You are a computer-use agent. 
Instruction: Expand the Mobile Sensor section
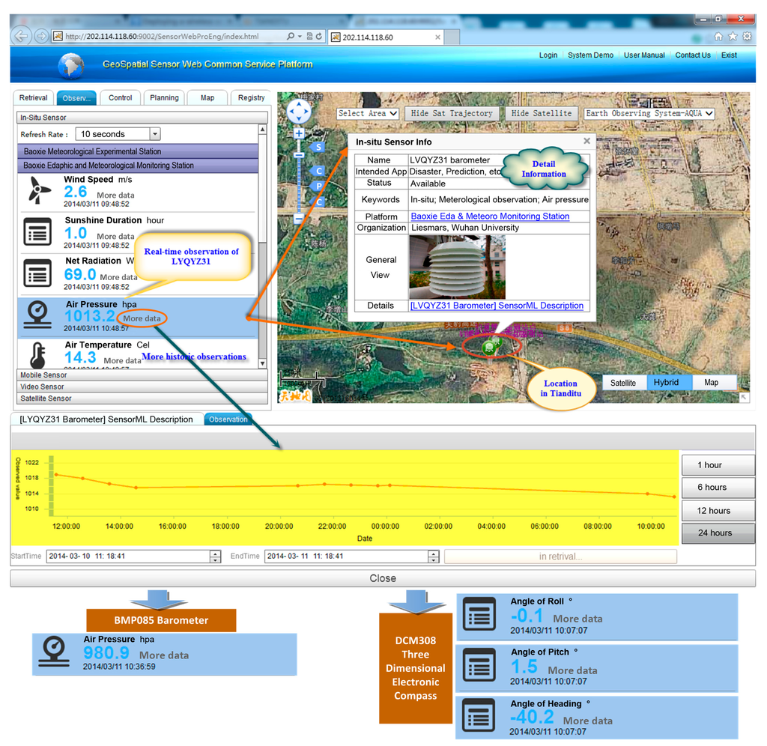point(142,375)
